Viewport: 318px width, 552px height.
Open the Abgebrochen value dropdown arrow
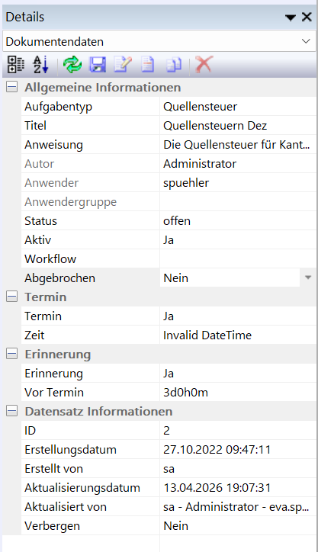coord(308,278)
